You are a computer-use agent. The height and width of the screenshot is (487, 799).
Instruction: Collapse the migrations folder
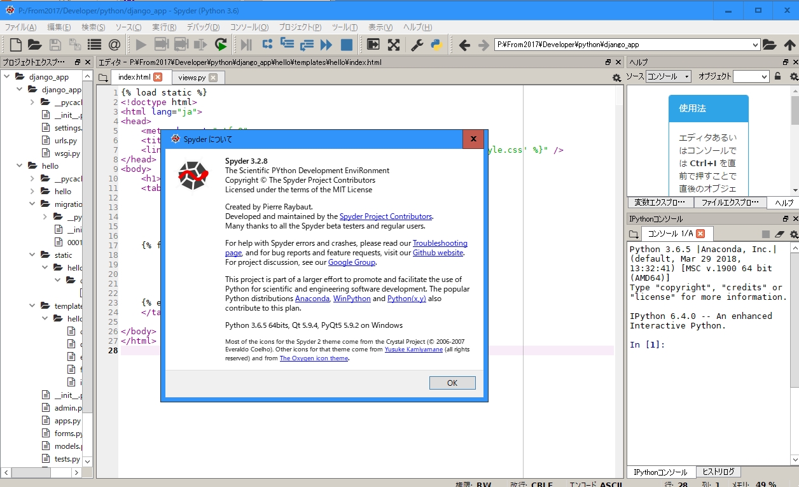point(32,204)
